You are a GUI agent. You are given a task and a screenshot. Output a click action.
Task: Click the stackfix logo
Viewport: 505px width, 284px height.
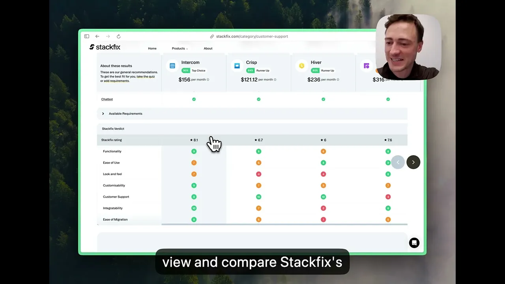(105, 47)
